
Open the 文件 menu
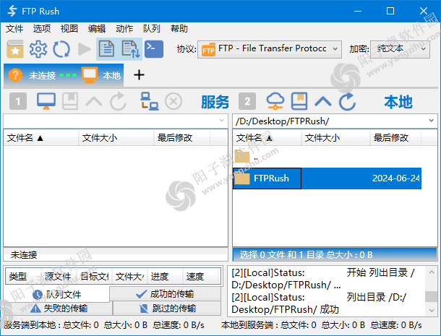pyautogui.click(x=14, y=29)
